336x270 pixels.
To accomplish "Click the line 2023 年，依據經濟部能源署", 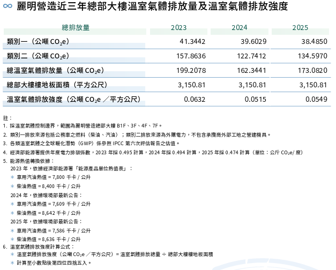I will point(71,169).
